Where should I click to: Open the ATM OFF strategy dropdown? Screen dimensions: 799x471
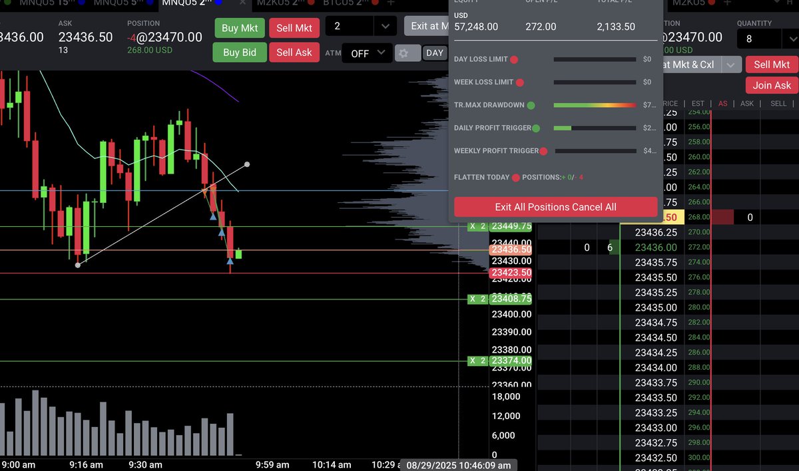coord(367,53)
